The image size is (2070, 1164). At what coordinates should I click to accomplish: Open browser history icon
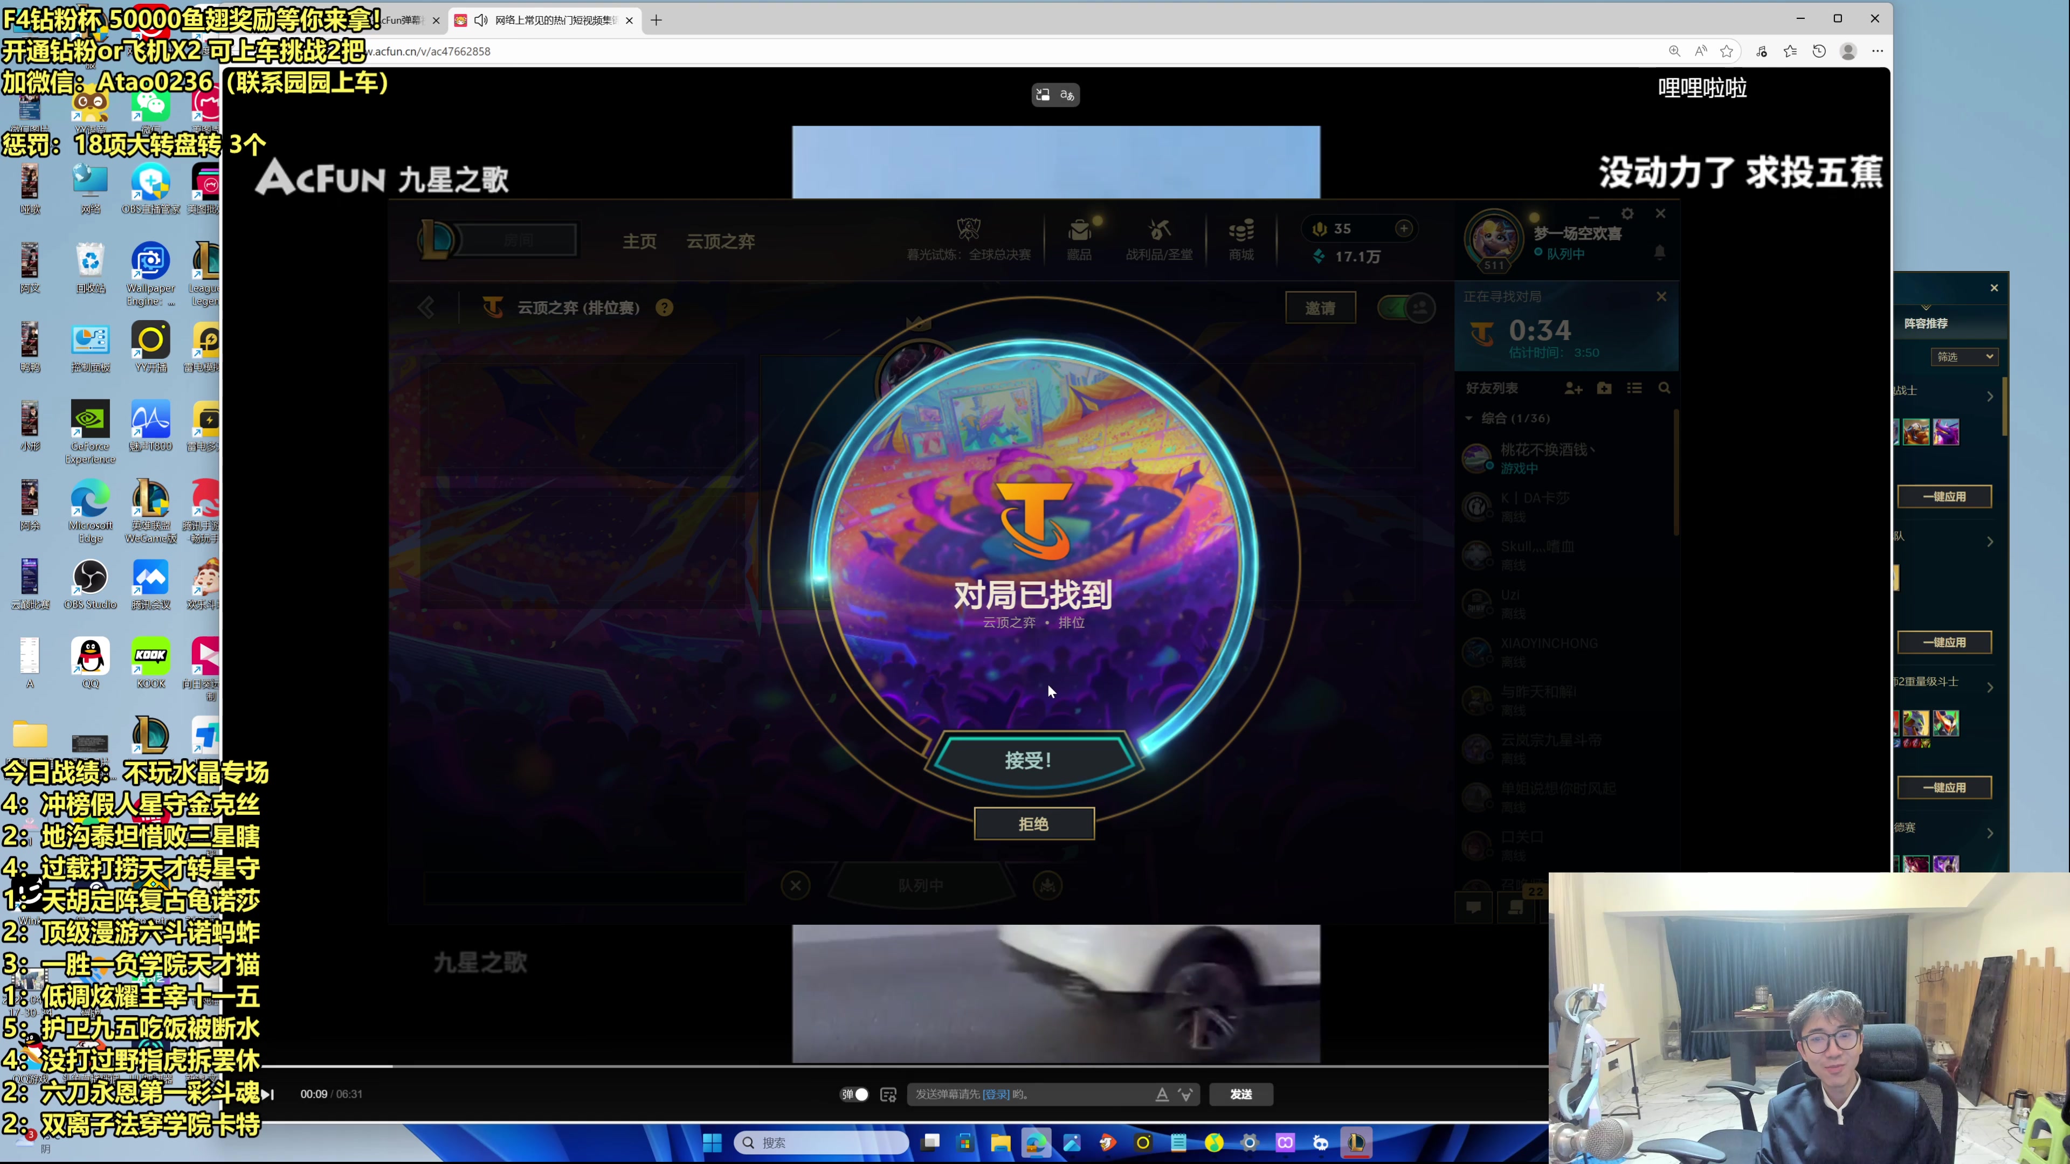pos(1819,51)
